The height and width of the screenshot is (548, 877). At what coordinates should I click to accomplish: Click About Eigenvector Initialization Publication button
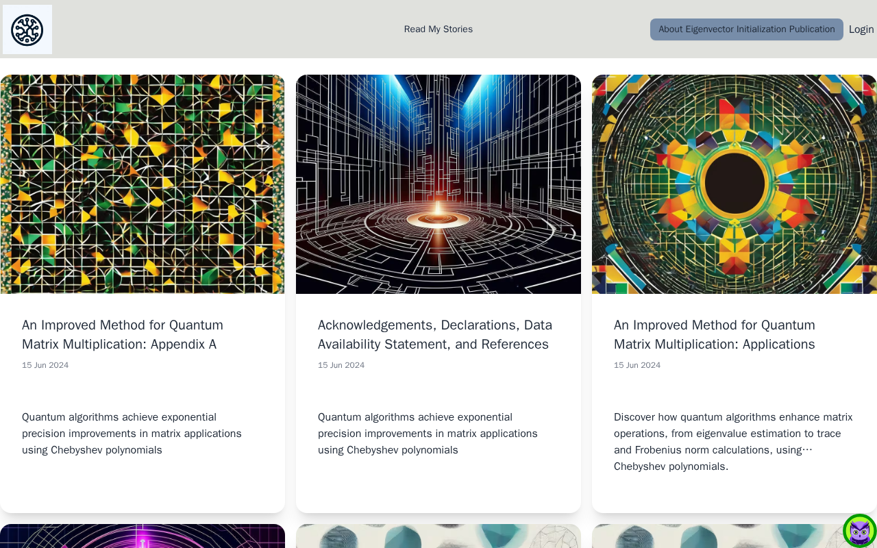click(x=746, y=29)
